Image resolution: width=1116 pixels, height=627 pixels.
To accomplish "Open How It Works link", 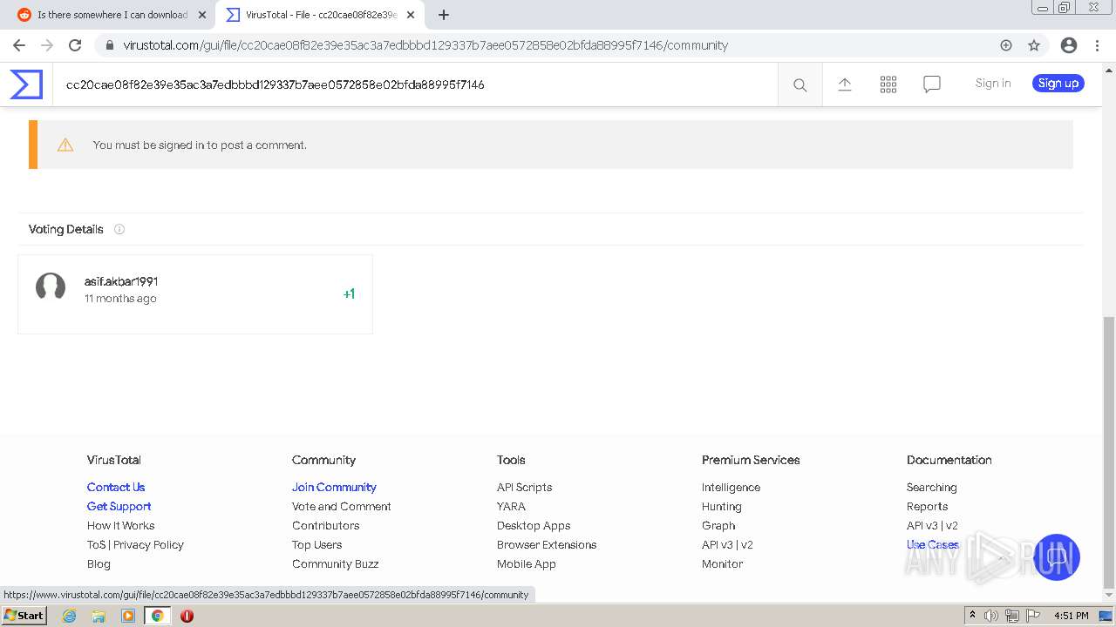I will tap(120, 525).
